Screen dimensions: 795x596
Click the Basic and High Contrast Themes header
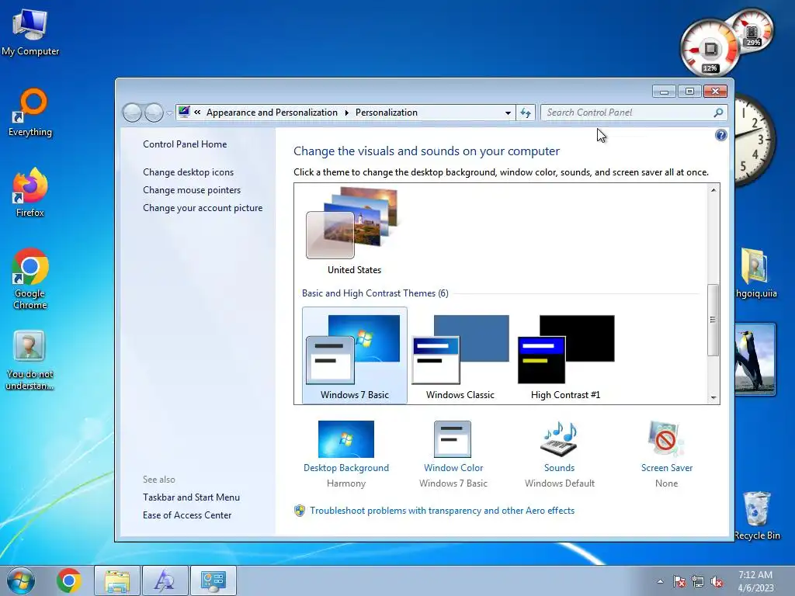(375, 293)
